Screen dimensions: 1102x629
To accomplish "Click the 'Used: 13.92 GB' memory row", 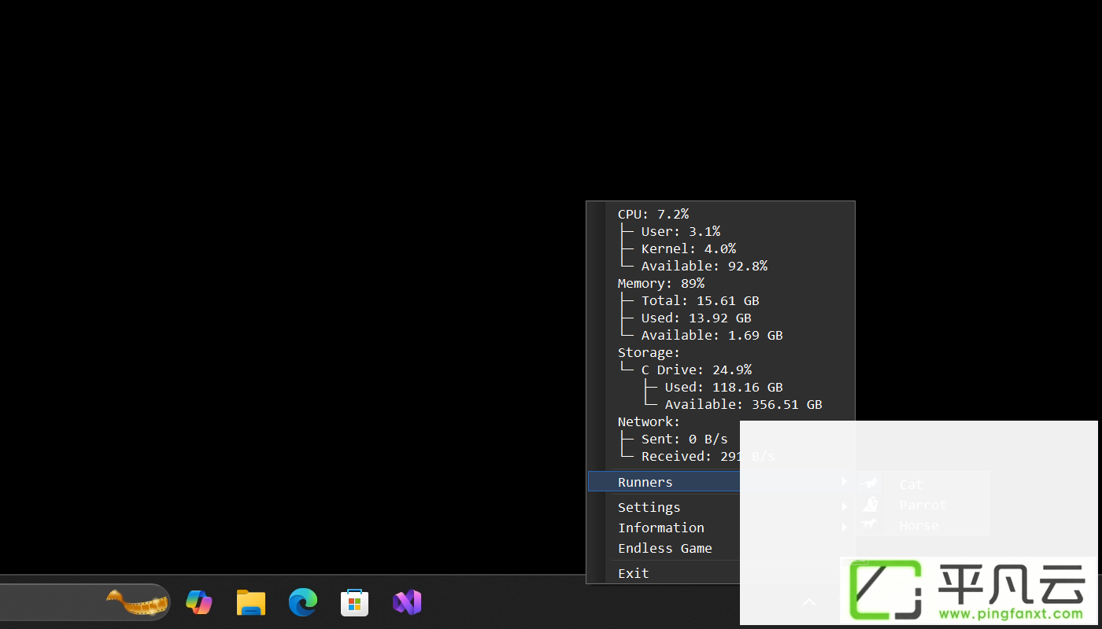I will (720, 318).
